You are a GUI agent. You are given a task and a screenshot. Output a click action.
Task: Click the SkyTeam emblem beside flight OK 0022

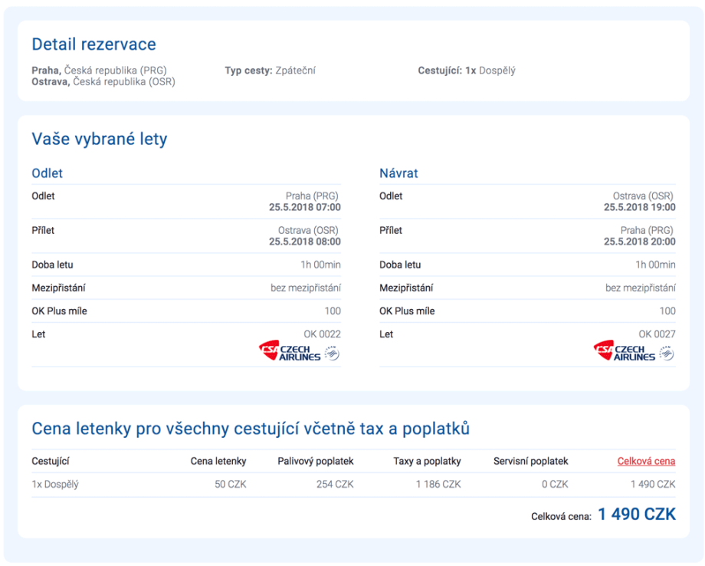coord(333,353)
